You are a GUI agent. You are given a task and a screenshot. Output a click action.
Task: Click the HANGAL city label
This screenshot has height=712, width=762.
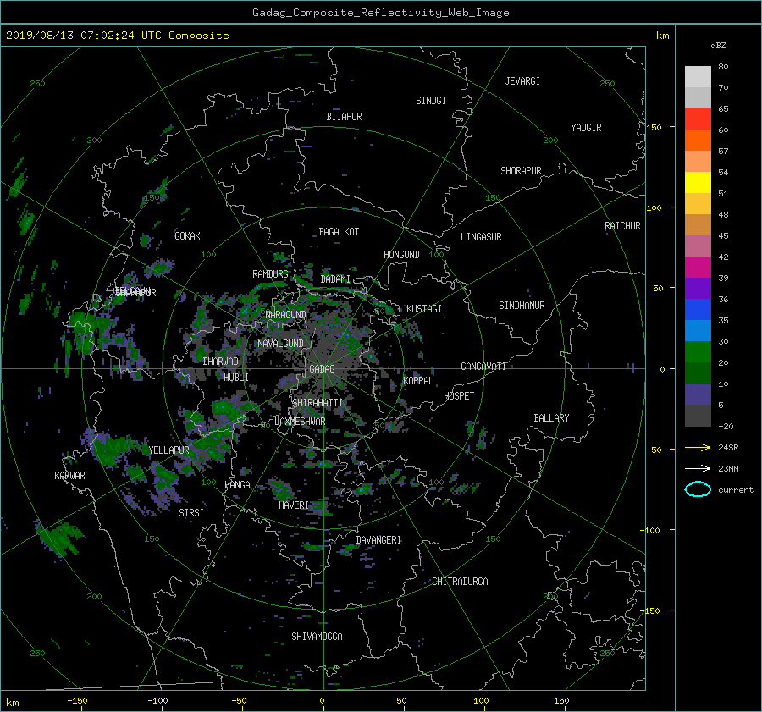[240, 485]
